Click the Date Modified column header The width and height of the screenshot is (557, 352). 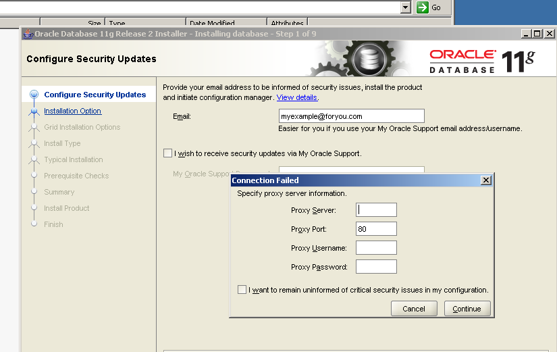click(x=226, y=23)
